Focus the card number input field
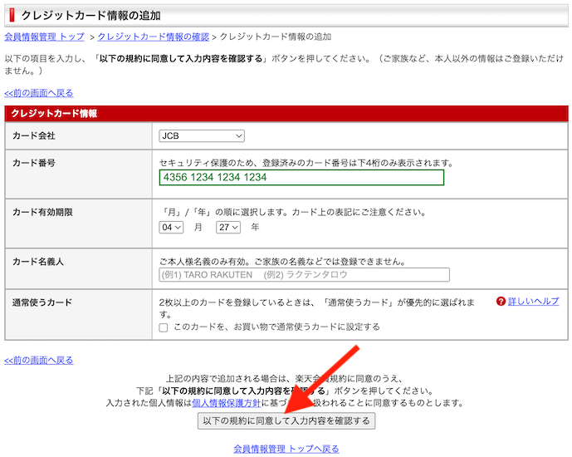Screen dimensions: 572x457 (x=301, y=178)
